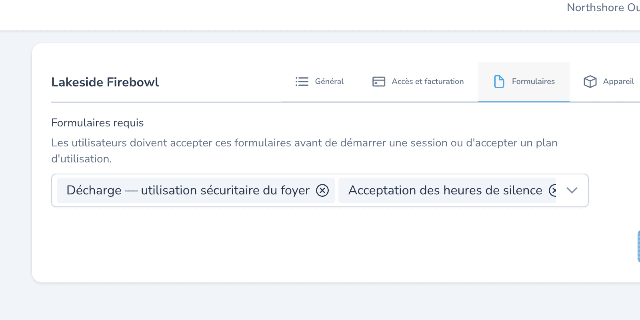Switch to Accès et facturation tab

[x=418, y=82]
